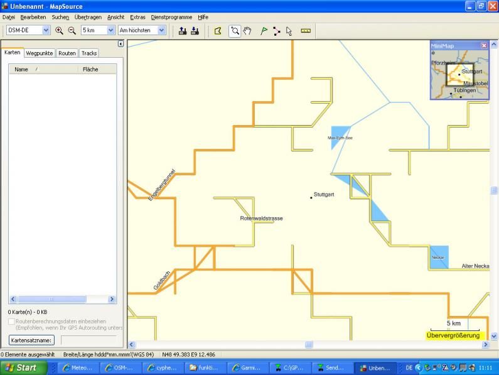Click the map vertical scrollbar thumb

[493, 190]
